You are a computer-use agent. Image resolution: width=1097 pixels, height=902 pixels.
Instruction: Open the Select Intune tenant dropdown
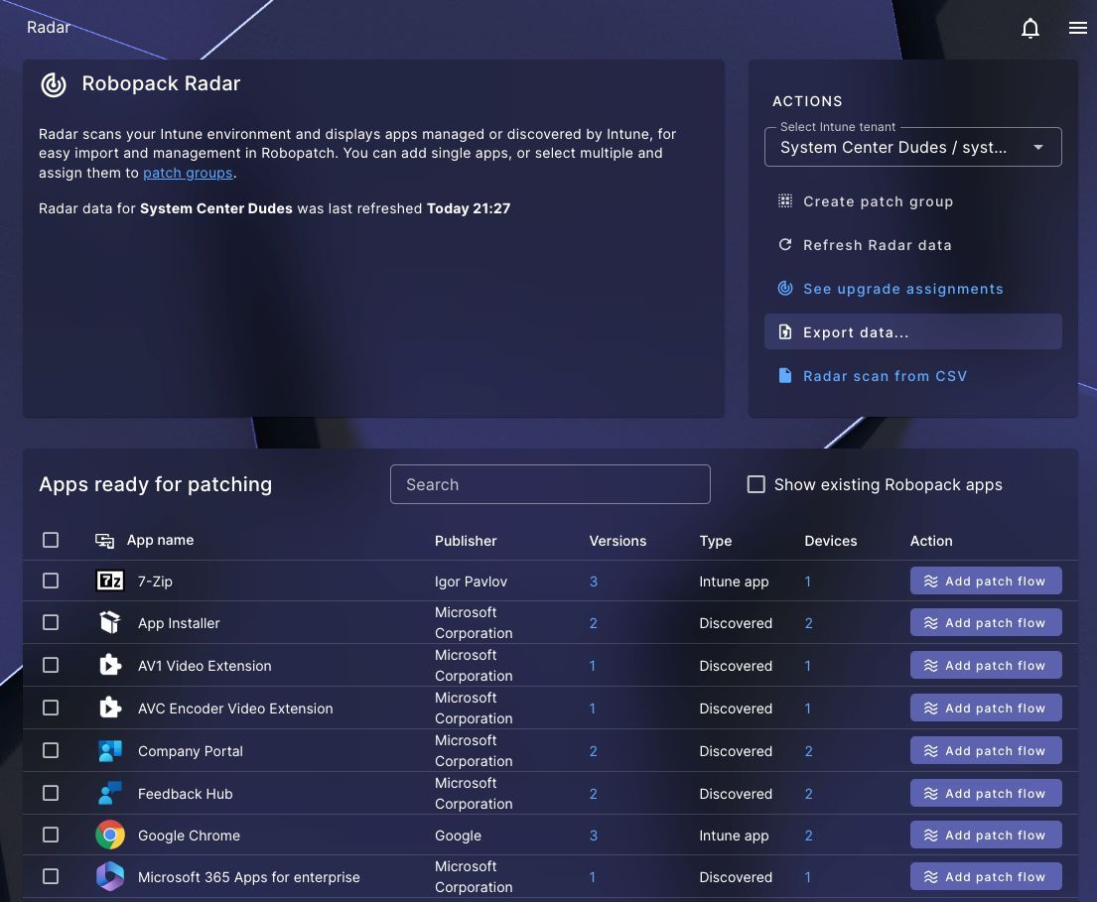click(912, 147)
